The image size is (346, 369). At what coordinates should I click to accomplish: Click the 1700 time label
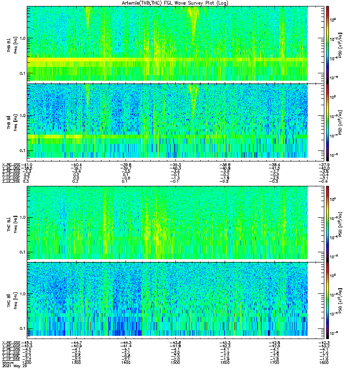pos(274,363)
